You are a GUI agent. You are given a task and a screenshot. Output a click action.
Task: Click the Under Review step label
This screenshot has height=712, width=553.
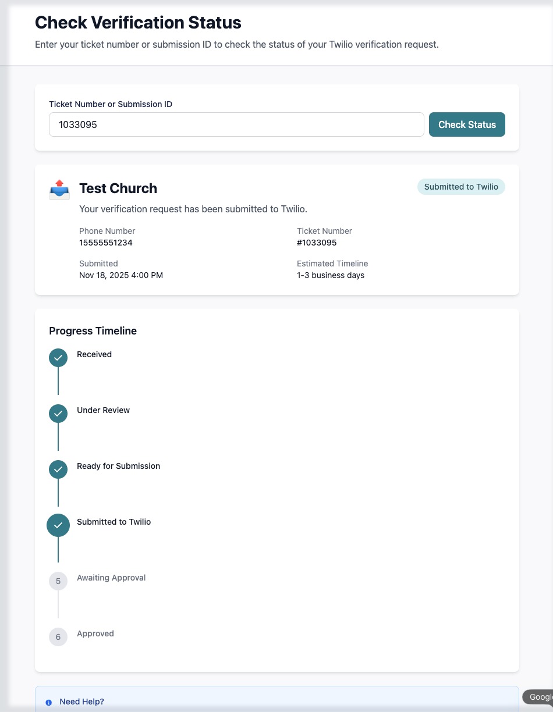point(103,410)
